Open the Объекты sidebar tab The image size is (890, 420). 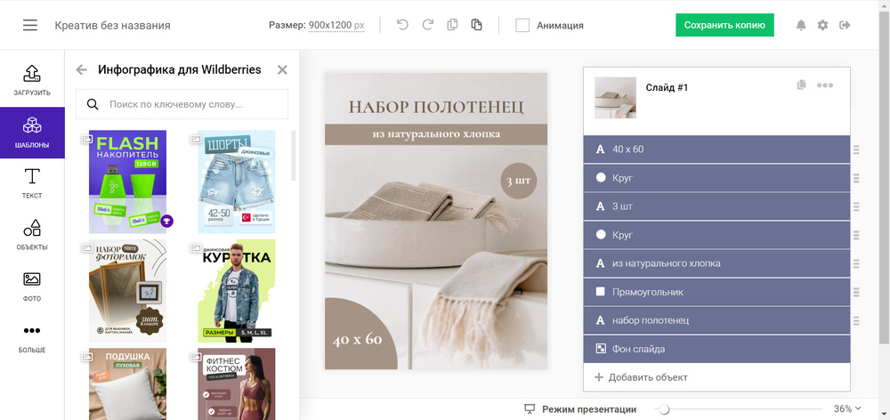coord(32,233)
